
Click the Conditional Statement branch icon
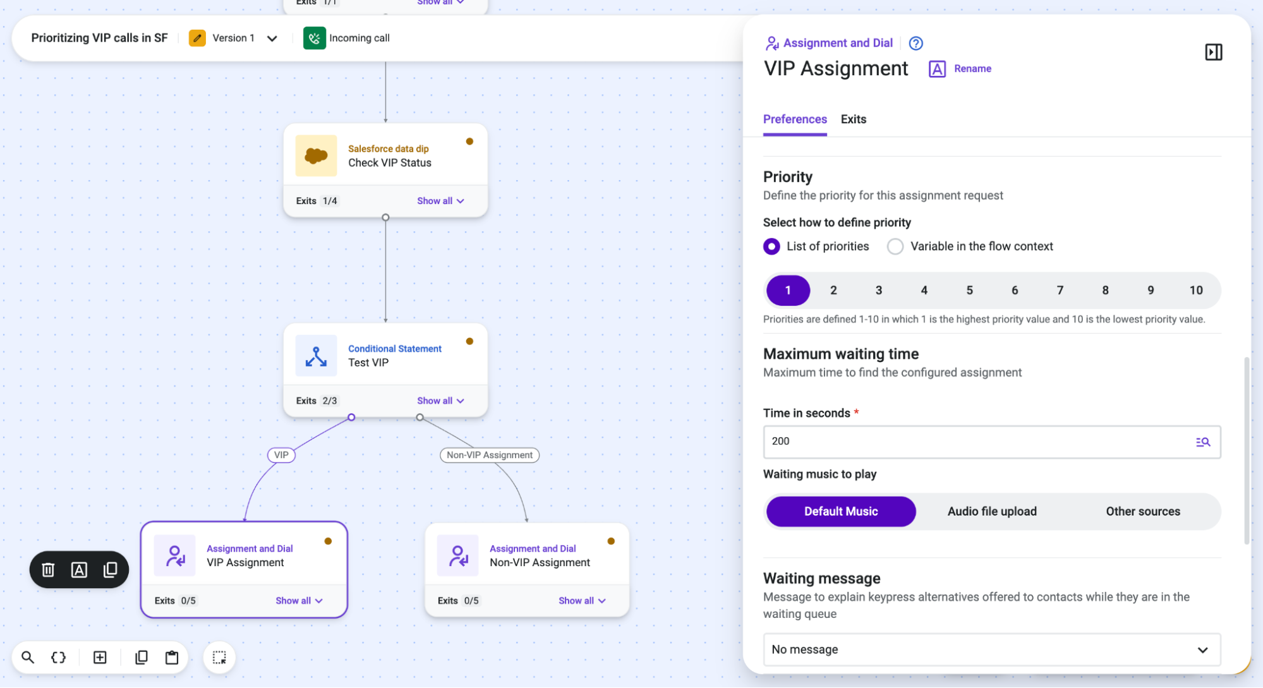coord(316,356)
